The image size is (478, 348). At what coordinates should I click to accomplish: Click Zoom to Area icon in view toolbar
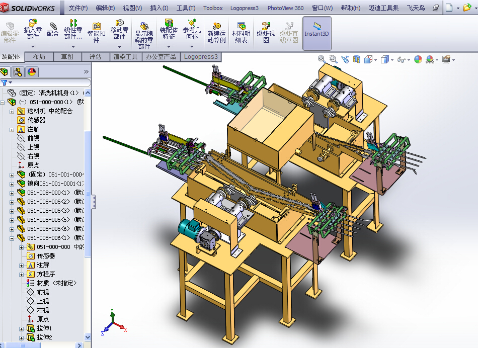(333, 59)
